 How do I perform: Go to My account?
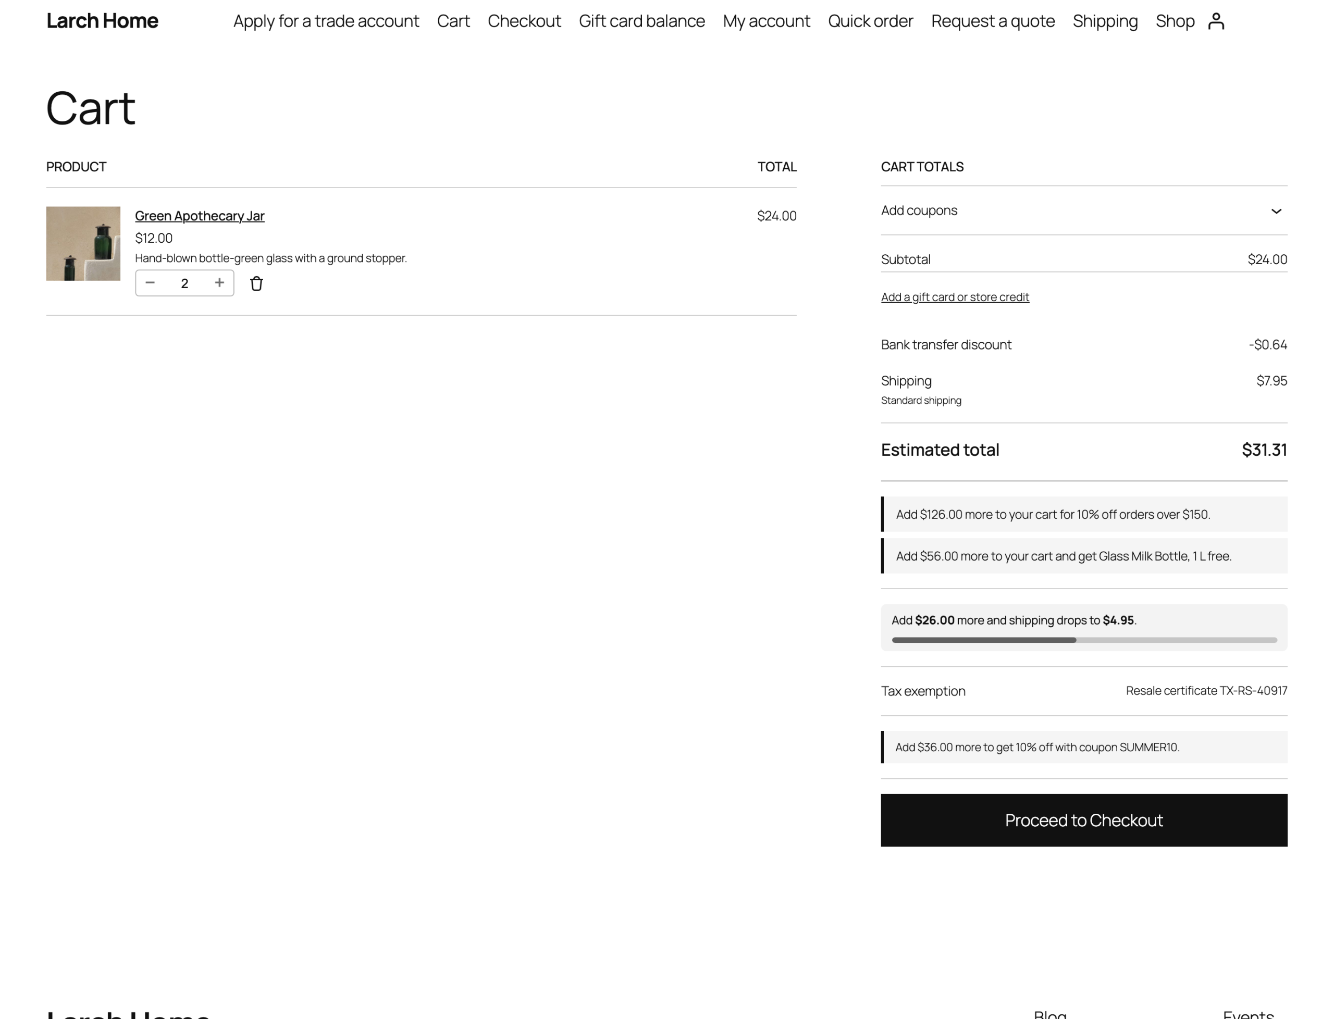[766, 21]
